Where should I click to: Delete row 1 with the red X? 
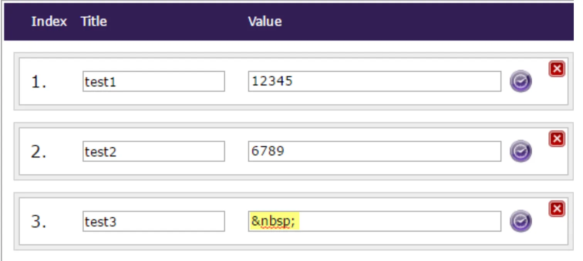(557, 69)
